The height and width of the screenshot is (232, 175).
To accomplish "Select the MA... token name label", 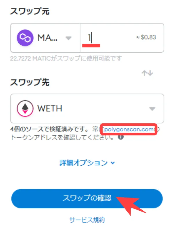I will 48,38.
